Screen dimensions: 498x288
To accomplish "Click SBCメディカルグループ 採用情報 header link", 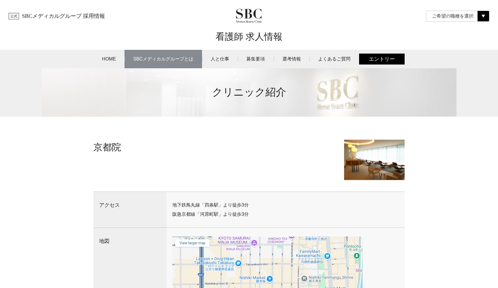I will pyautogui.click(x=63, y=16).
